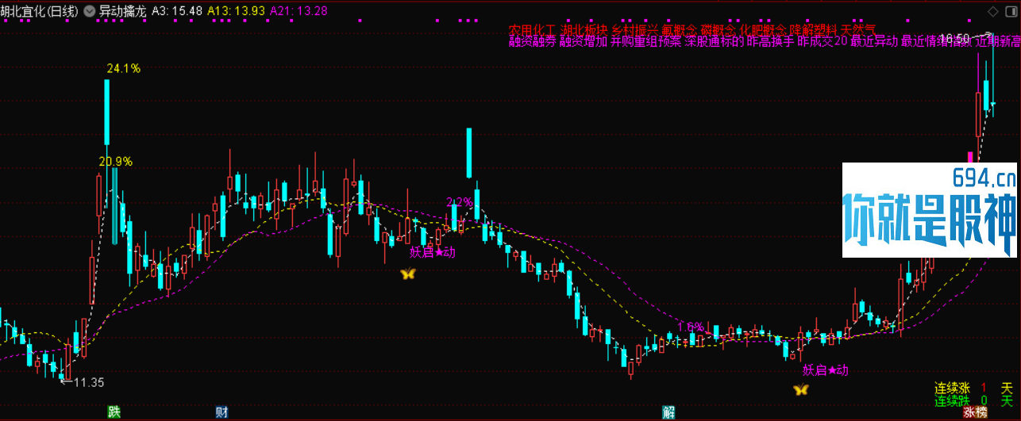Click the 化肥概念 concept tag
Image resolution: width=1021 pixels, height=421 pixels.
click(763, 30)
